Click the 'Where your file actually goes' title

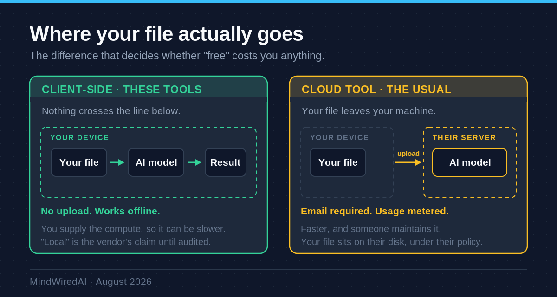coord(167,34)
